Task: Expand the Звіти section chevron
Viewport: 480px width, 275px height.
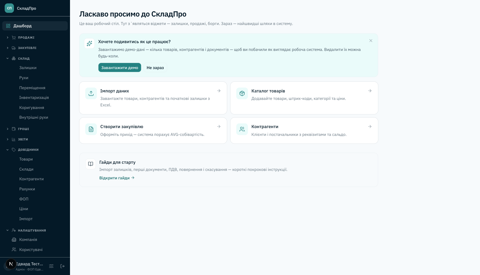Action: tap(7, 139)
